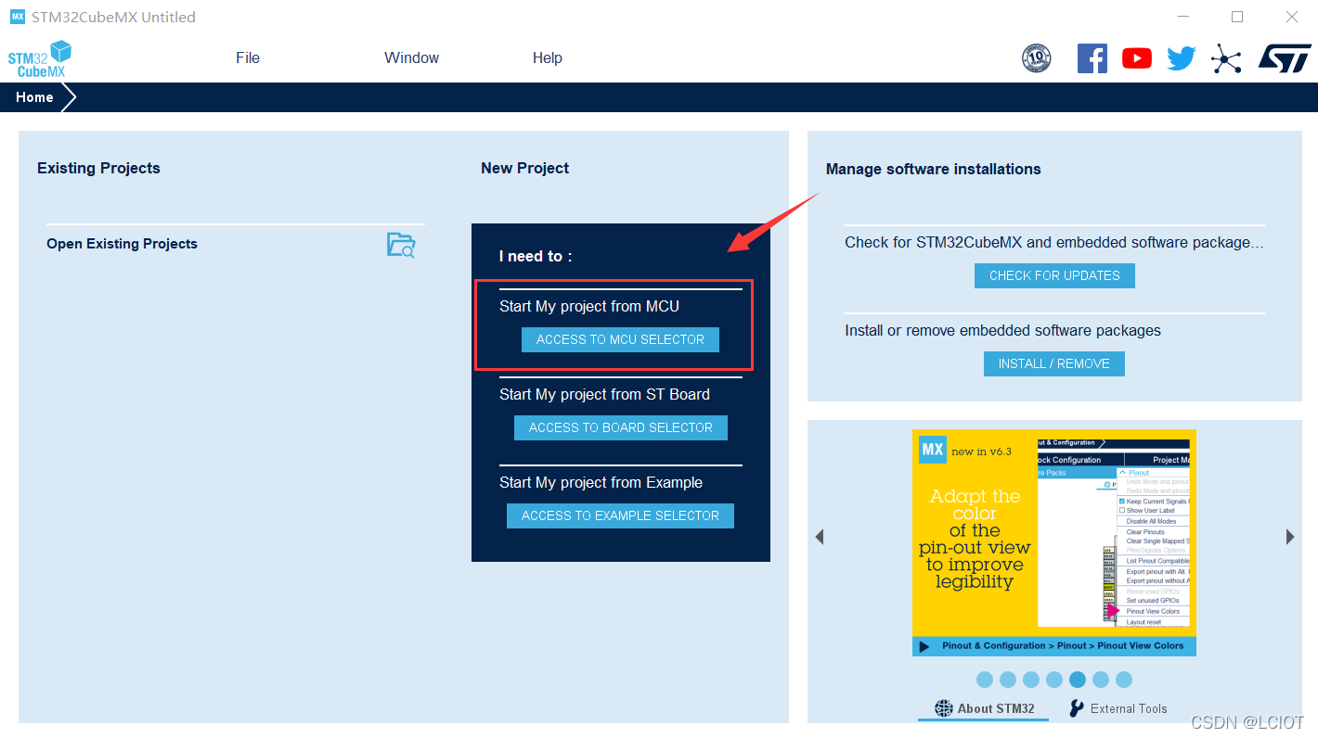Open the Twitter icon link
1318x738 pixels.
[1182, 58]
